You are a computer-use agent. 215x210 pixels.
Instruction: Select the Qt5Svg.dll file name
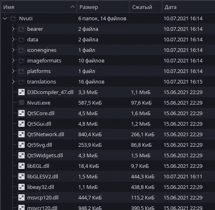point(39,145)
